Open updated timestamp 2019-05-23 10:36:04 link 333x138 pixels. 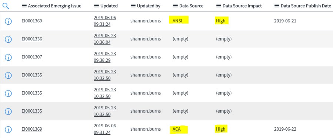[105, 39]
